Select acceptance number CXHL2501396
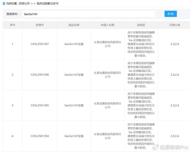The image size is (190, 152). click(40, 75)
